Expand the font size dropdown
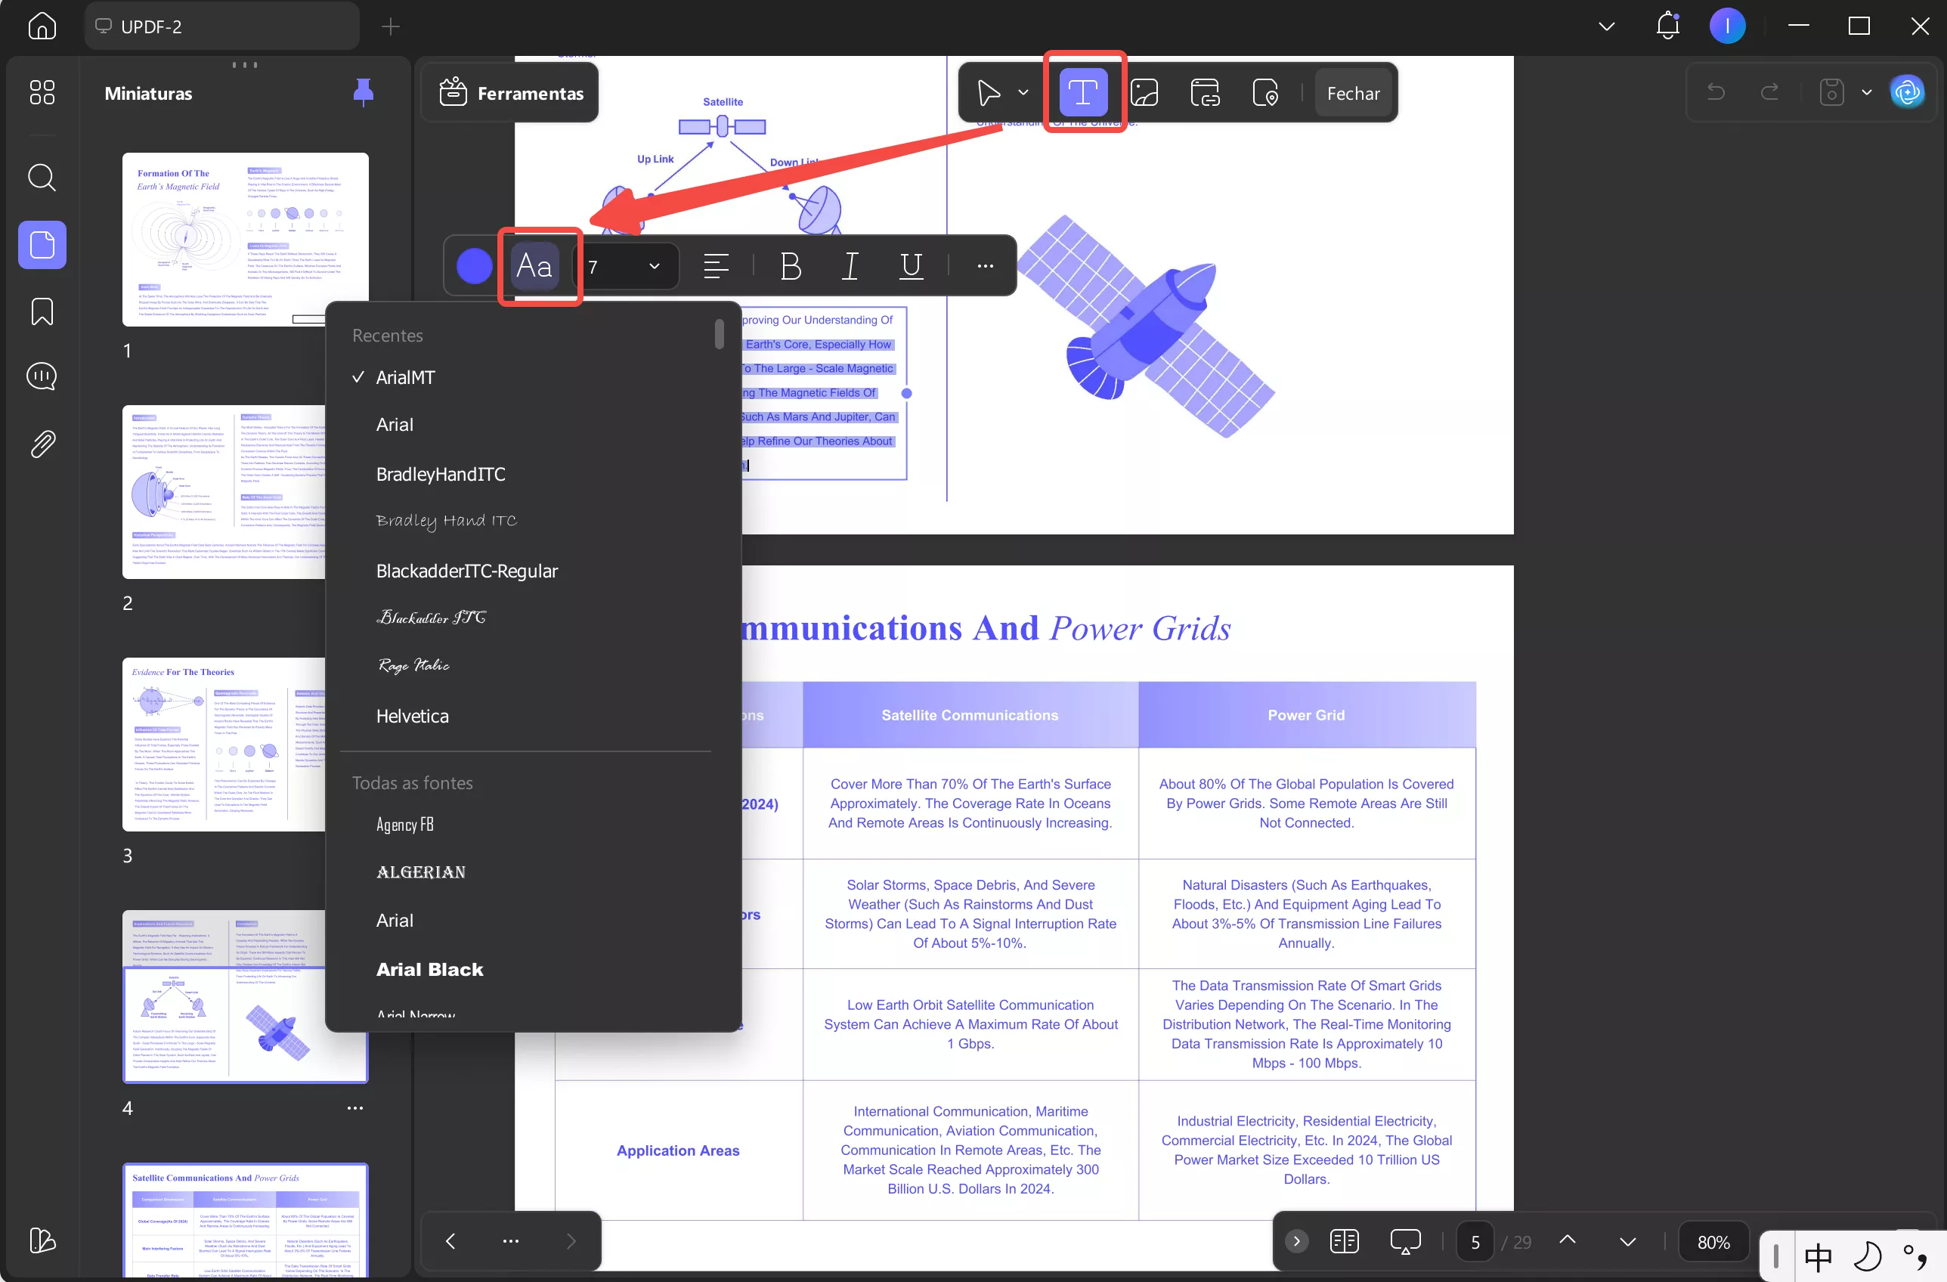Screen dimensions: 1947x1282 pyautogui.click(x=654, y=266)
